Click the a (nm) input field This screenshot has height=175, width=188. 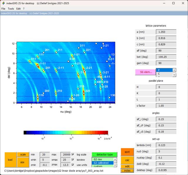[166, 32]
